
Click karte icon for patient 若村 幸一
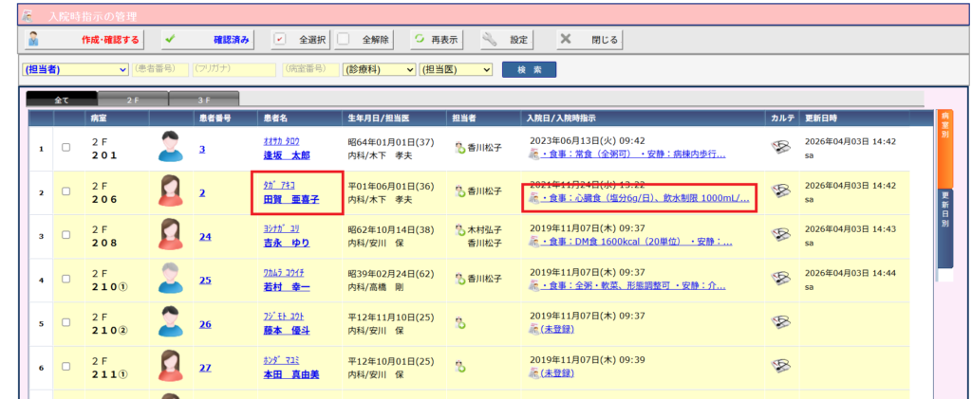tap(782, 279)
